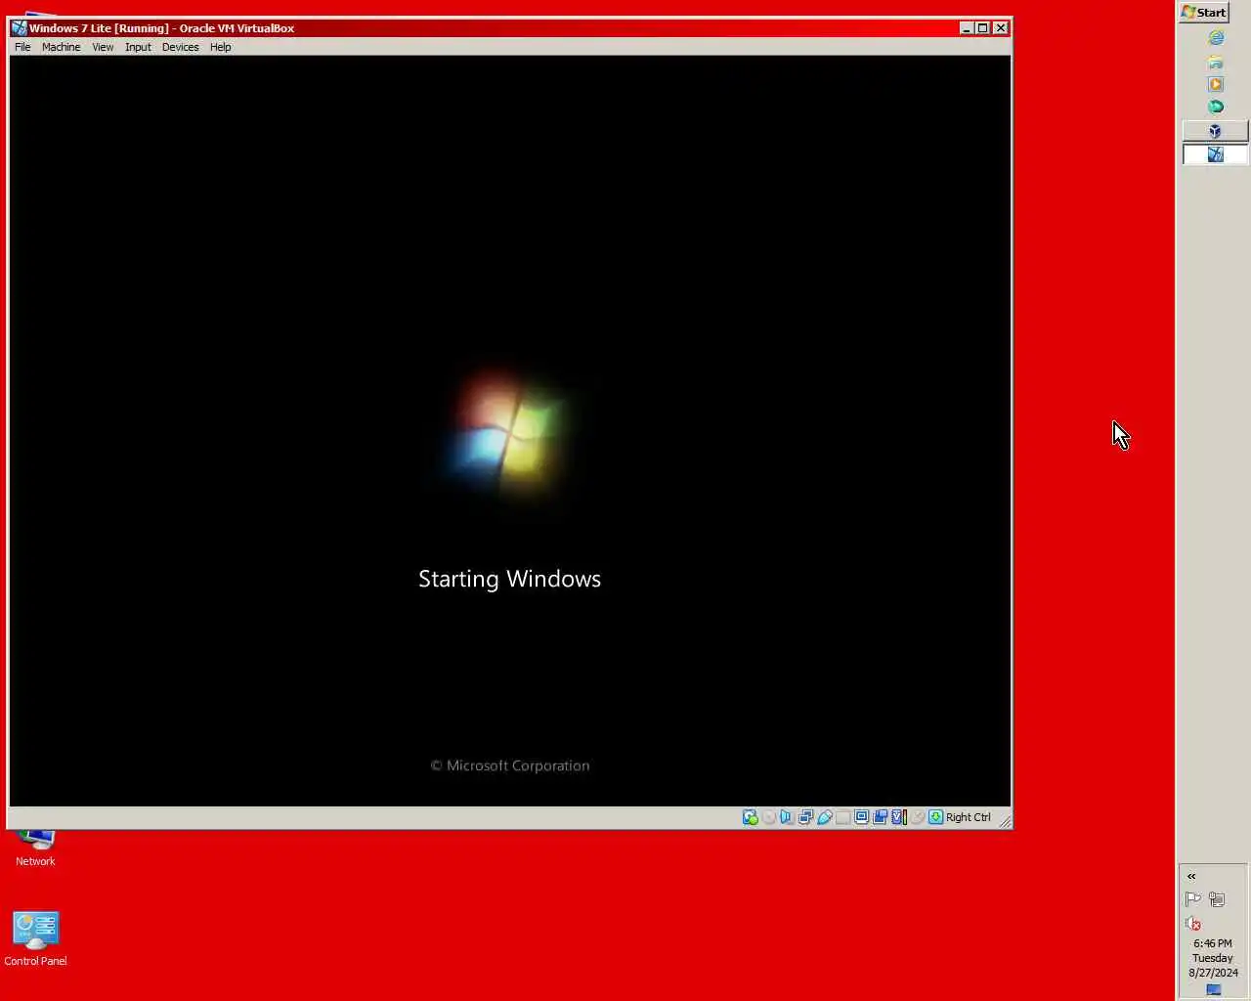Click the network tray icon
This screenshot has height=1001, width=1251.
(1217, 899)
